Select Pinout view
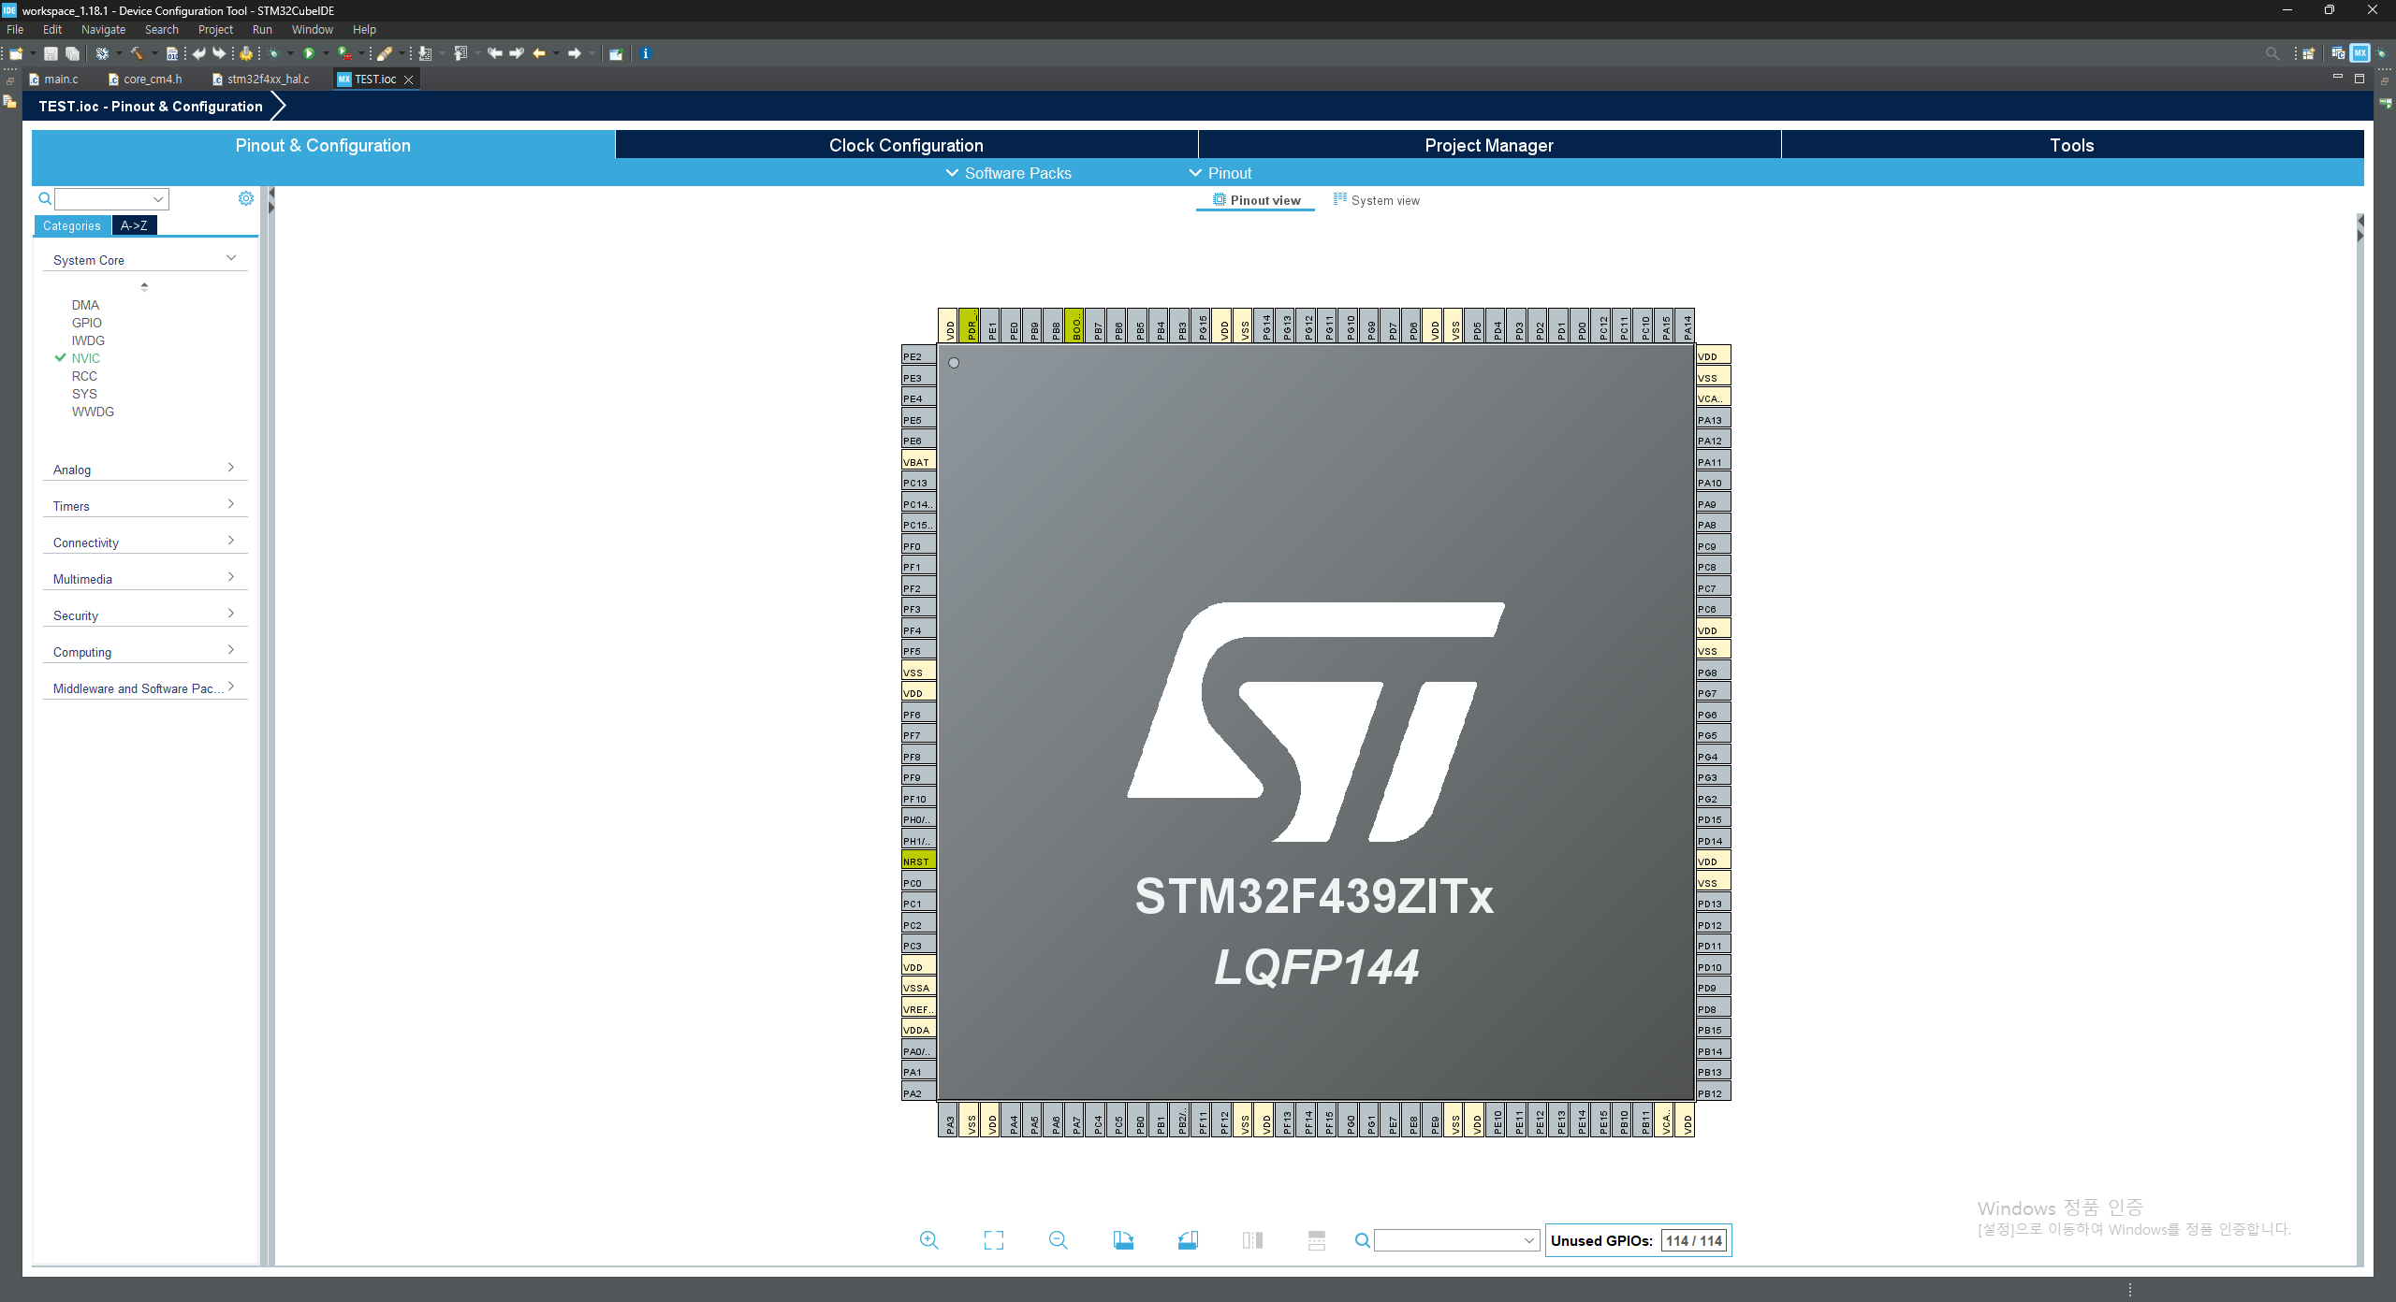 point(1256,200)
